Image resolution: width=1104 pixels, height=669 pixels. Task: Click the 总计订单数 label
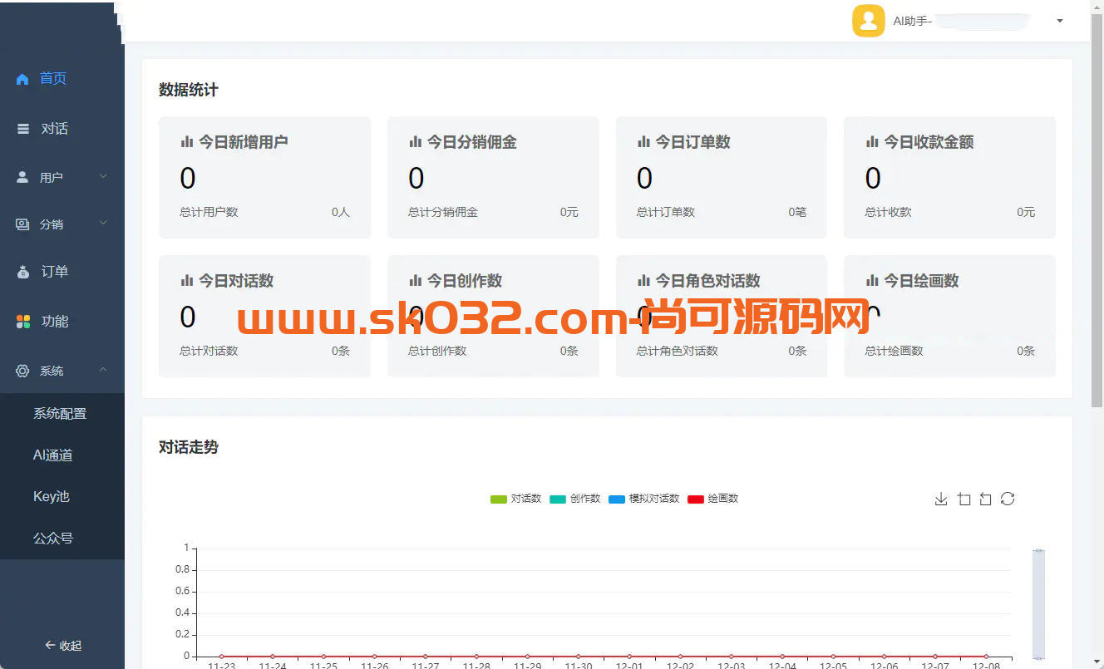666,212
